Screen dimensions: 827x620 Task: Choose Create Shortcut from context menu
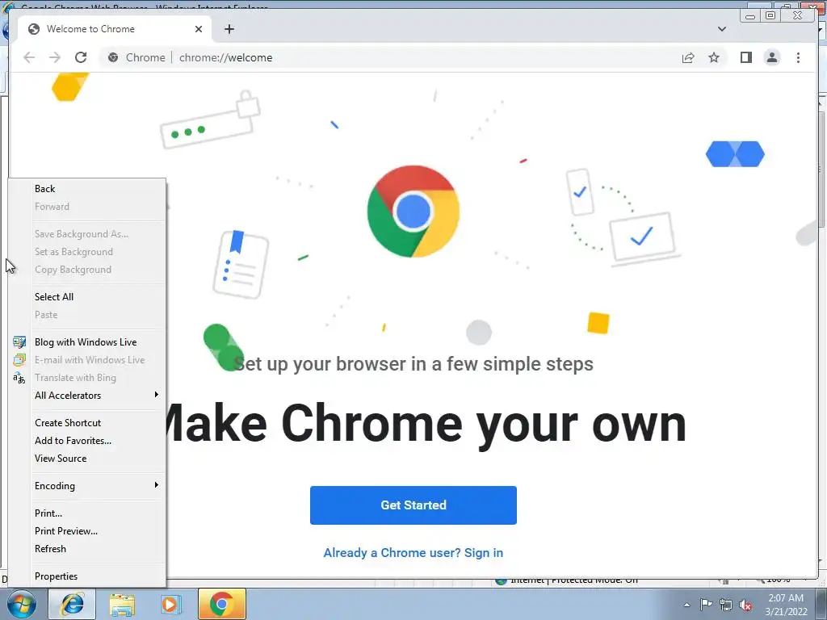86,423
